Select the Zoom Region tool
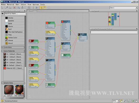Viewport: 139px width, 103px height. 127,101
